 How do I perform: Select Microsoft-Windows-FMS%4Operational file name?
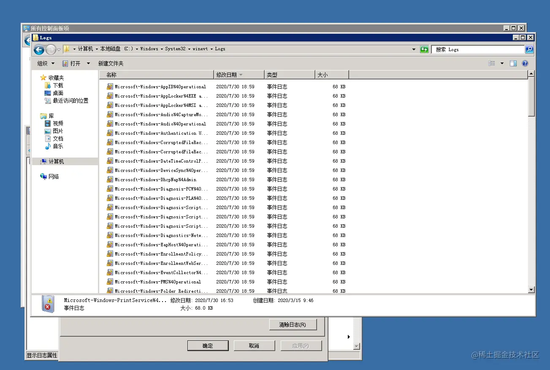158,282
